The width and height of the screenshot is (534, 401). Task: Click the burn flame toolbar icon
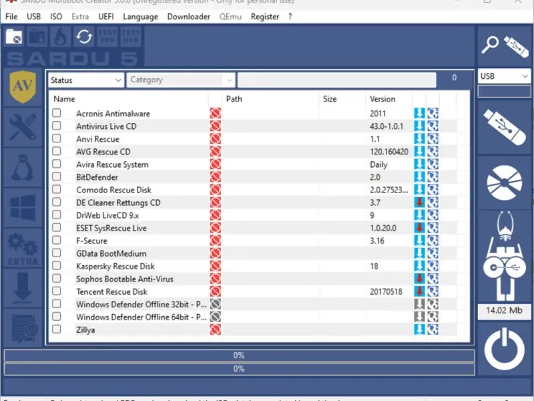pos(61,37)
